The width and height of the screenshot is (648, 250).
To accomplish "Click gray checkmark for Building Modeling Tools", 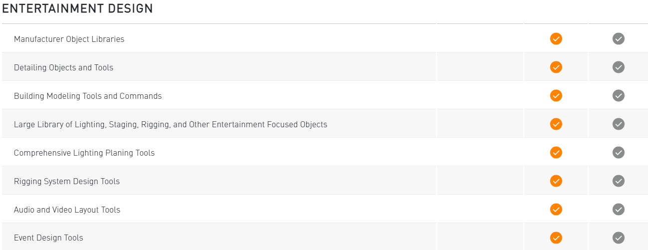I will pos(618,95).
